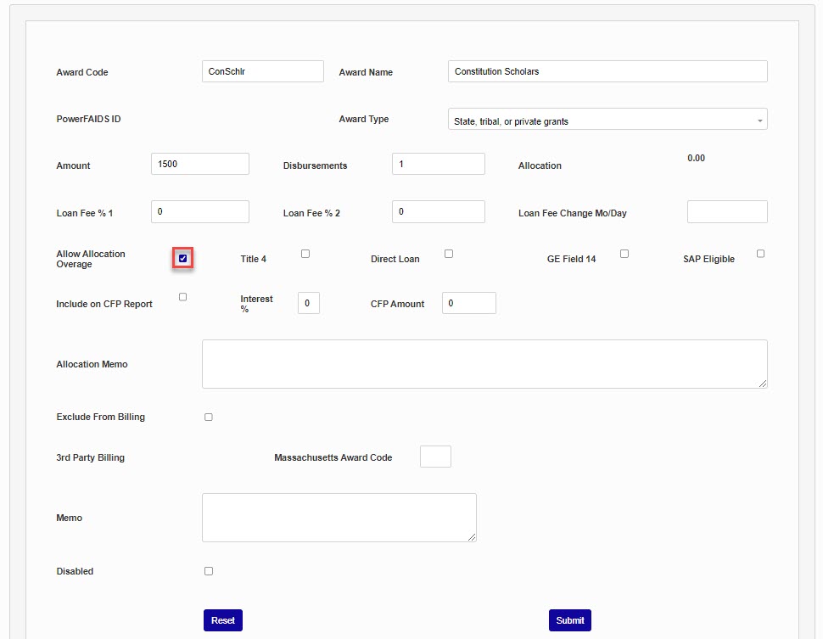The width and height of the screenshot is (823, 639).
Task: Check the GE Field 14 box
Action: point(624,254)
